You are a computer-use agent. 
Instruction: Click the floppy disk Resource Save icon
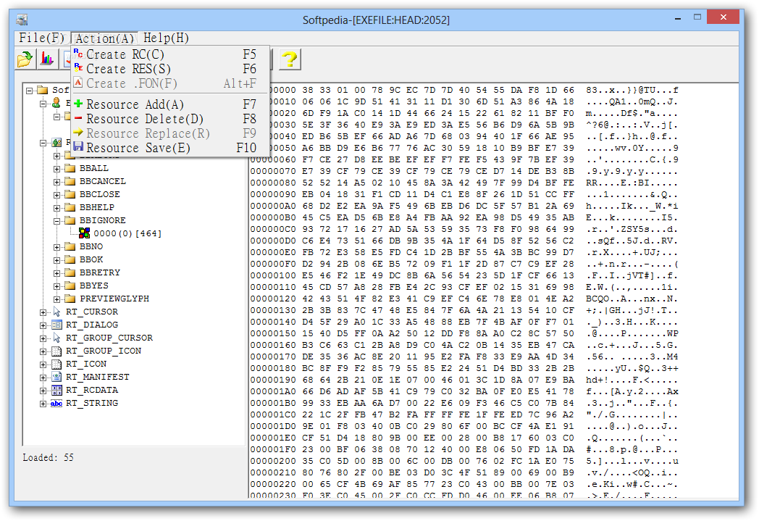tap(78, 146)
